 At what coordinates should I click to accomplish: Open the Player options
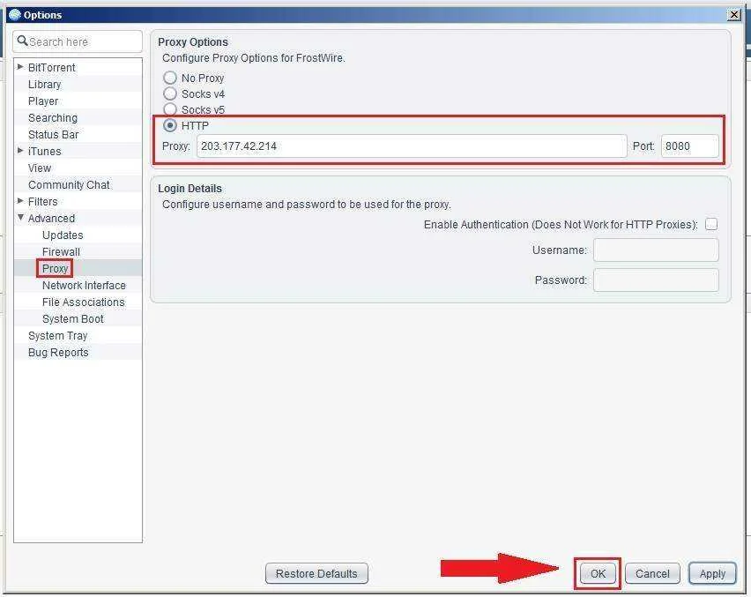(43, 101)
